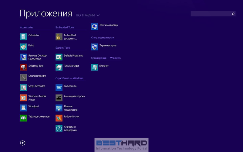Click the chevron next to 'по имени'

(98, 15)
